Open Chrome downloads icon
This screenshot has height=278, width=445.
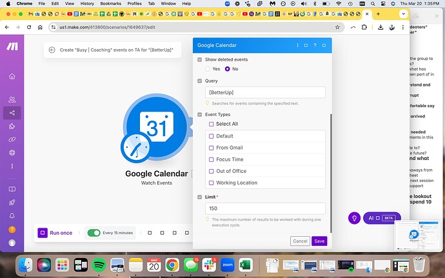pos(381,27)
